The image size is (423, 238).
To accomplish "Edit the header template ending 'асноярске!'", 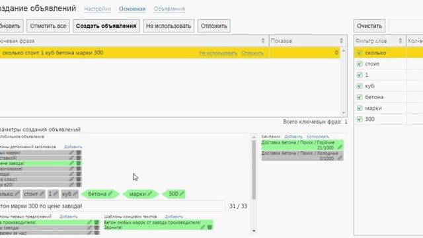I will click(71, 169).
